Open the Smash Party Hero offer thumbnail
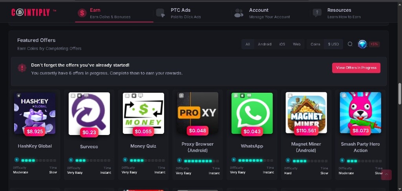 click(360, 113)
